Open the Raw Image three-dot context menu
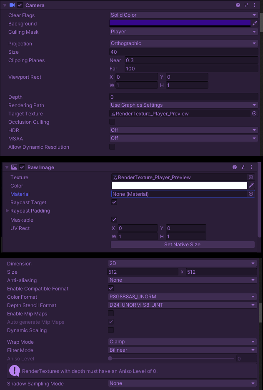263x390 pixels. (251, 167)
